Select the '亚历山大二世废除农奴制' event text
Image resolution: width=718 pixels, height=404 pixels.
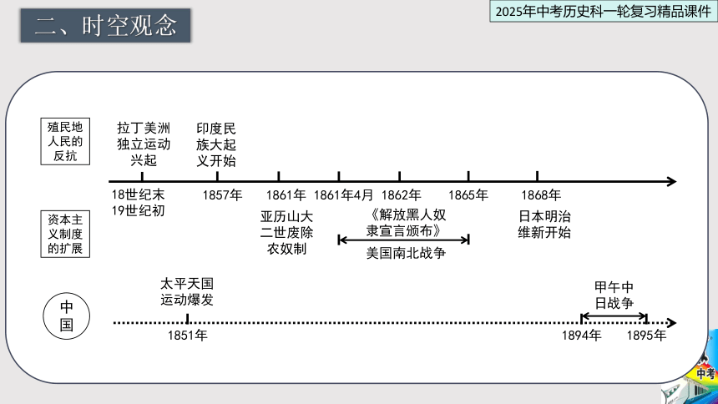point(286,232)
